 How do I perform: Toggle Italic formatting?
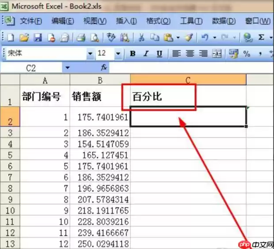pos(146,54)
